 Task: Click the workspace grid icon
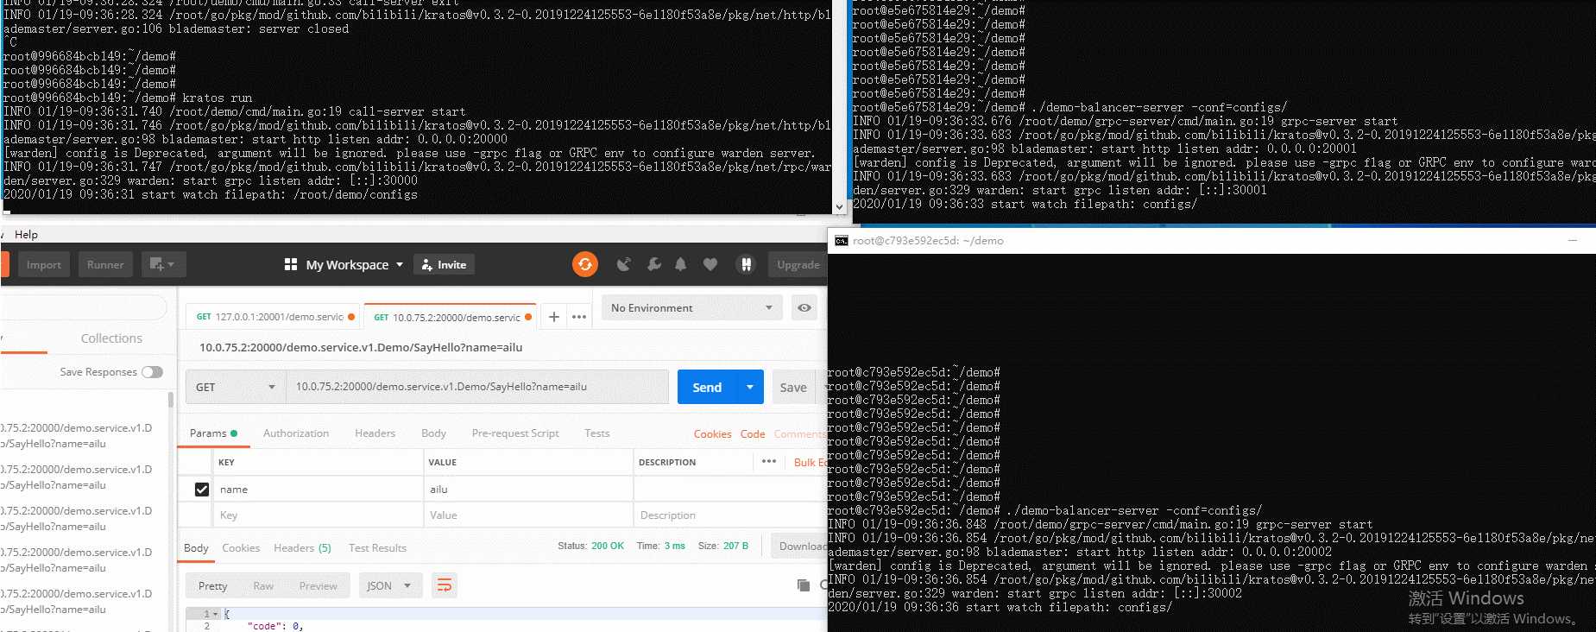point(291,264)
